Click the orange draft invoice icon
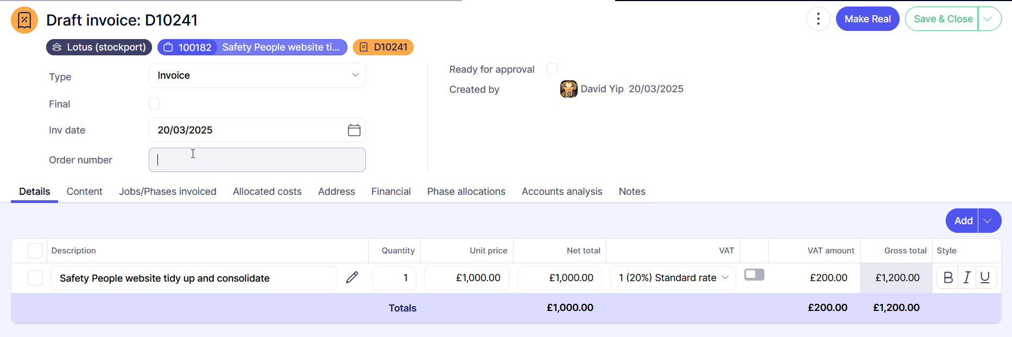Image resolution: width=1012 pixels, height=337 pixels. (x=24, y=20)
